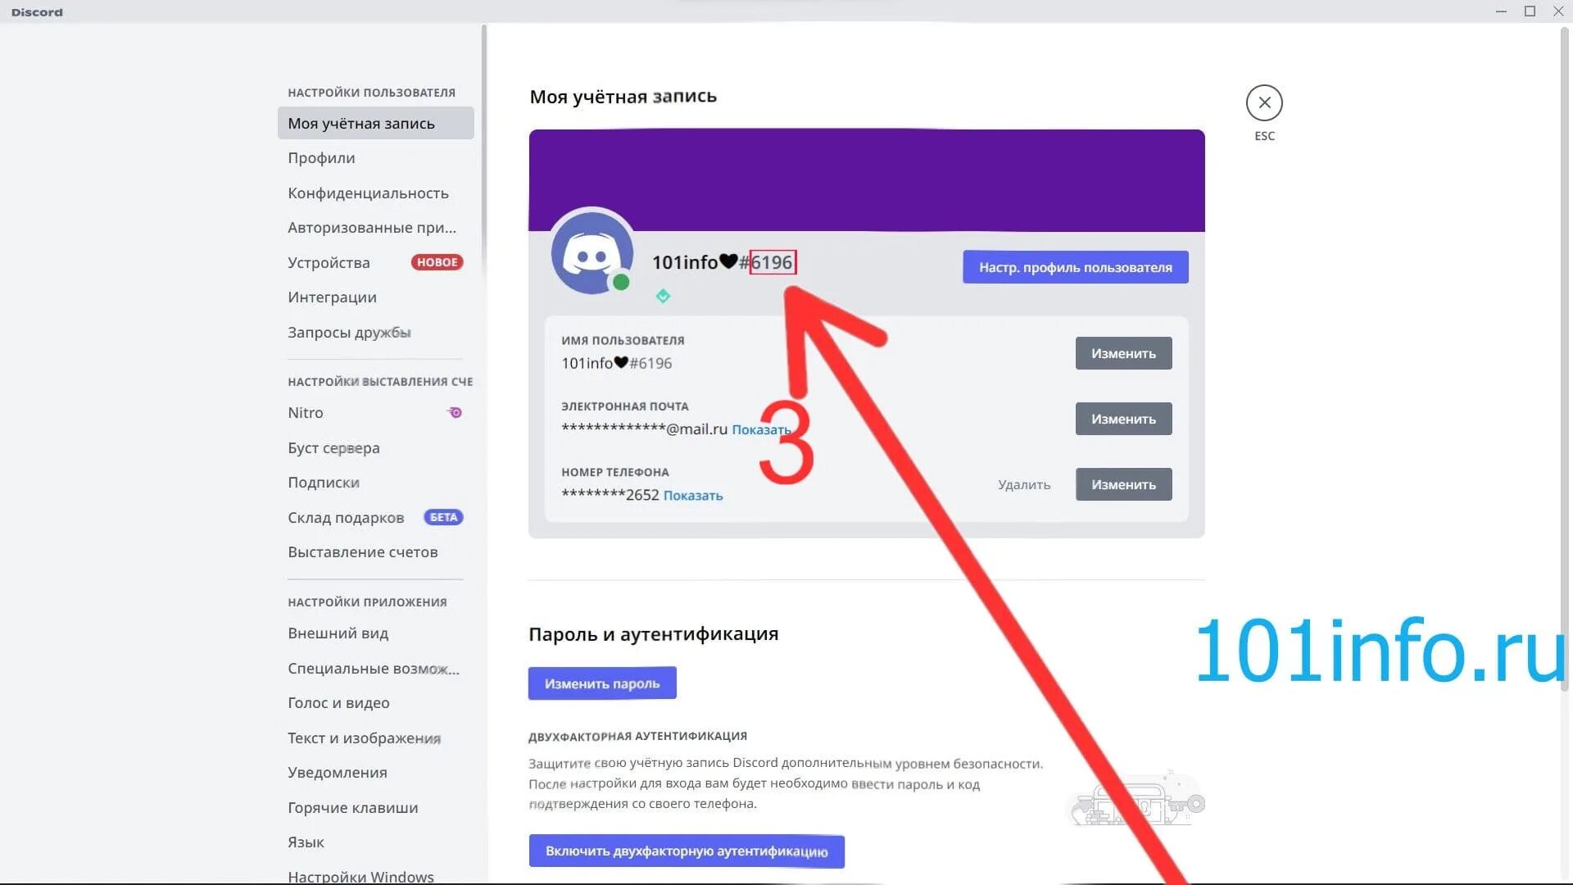Select Язык settings
This screenshot has width=1573, height=885.
375,842
